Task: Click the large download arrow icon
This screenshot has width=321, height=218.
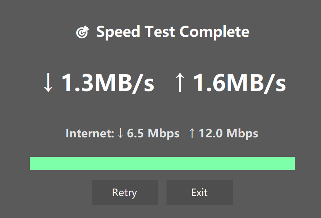Action: click(x=48, y=83)
